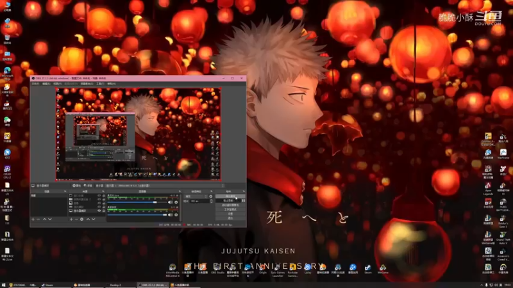Select Steam desktop shortcut icon
This screenshot has width=513, height=288.
pos(367,269)
